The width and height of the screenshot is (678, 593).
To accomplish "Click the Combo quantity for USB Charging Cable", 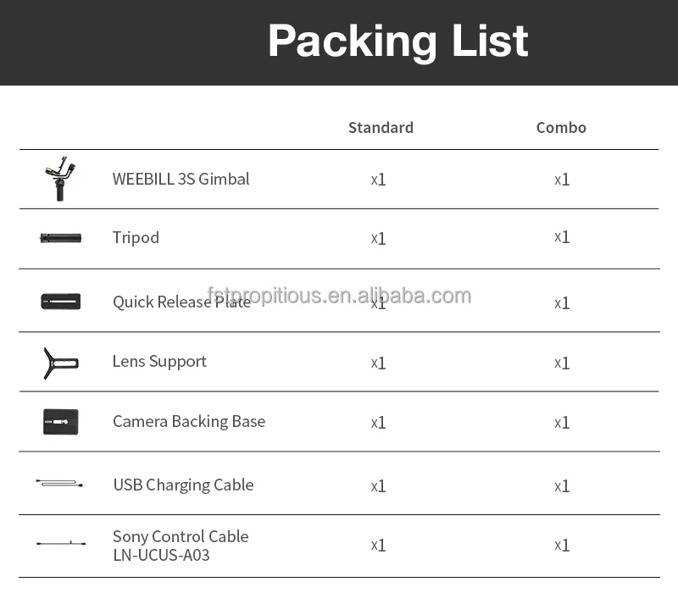I will point(562,485).
